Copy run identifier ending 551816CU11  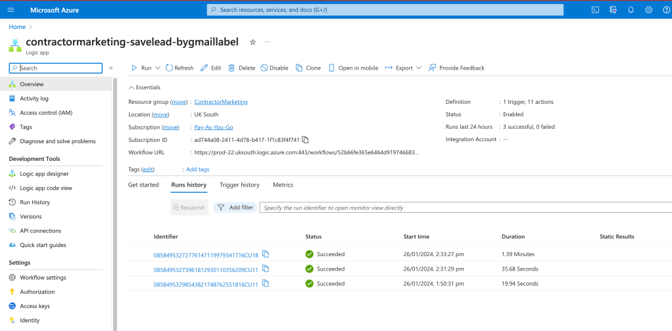point(265,283)
